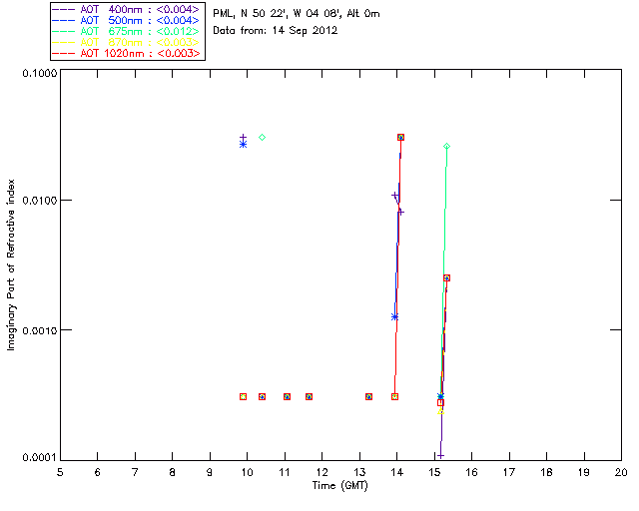Image resolution: width=639 pixels, height=511 pixels.
Task: Click the 0.0001 y-axis tick label
Action: pyautogui.click(x=39, y=457)
